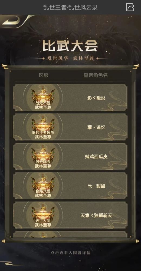Tap the 乱世王者-乱世风云录 page title
Viewport: 141px width, 271px height.
70,7
